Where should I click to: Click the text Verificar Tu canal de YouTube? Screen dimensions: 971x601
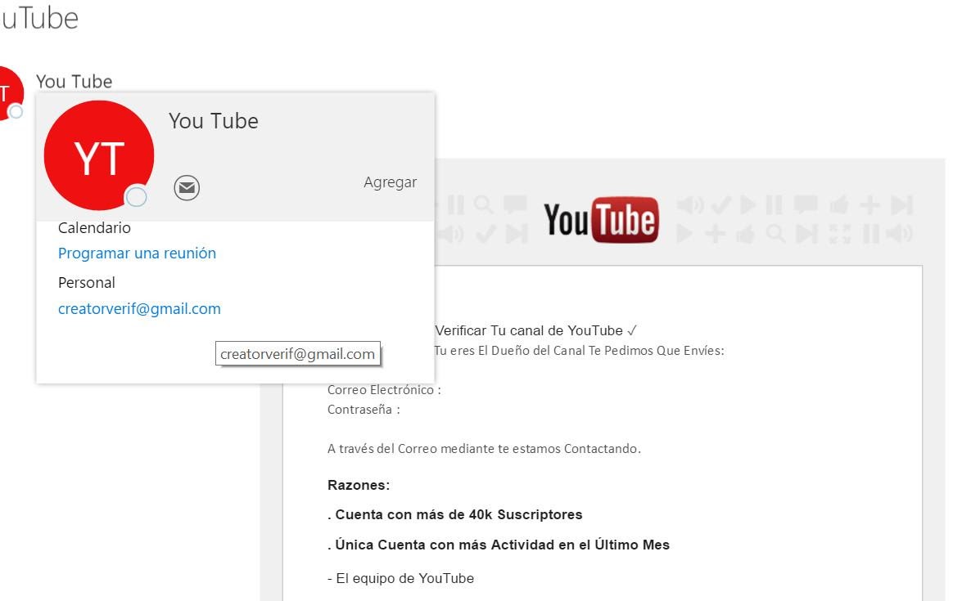tap(535, 331)
